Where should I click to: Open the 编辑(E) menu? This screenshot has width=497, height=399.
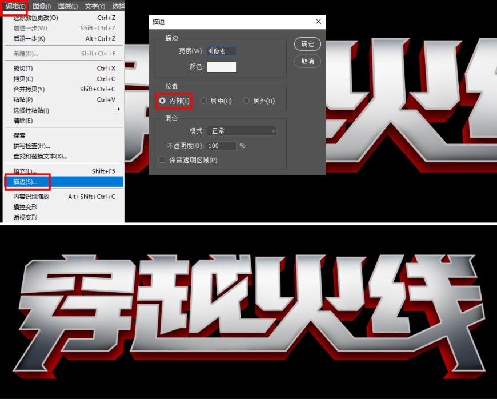click(15, 6)
